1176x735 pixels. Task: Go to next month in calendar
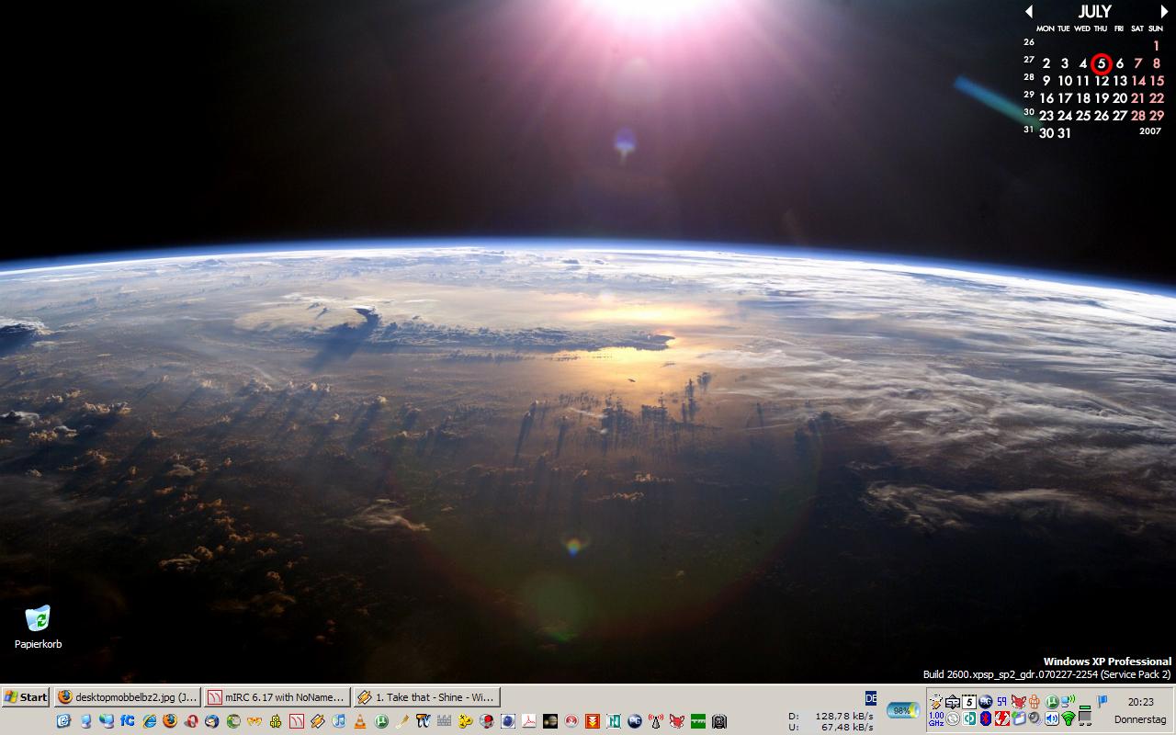coord(1164,12)
